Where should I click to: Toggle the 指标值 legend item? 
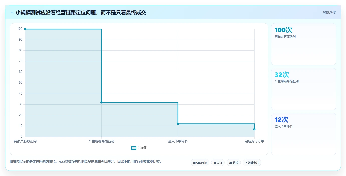click(139, 148)
